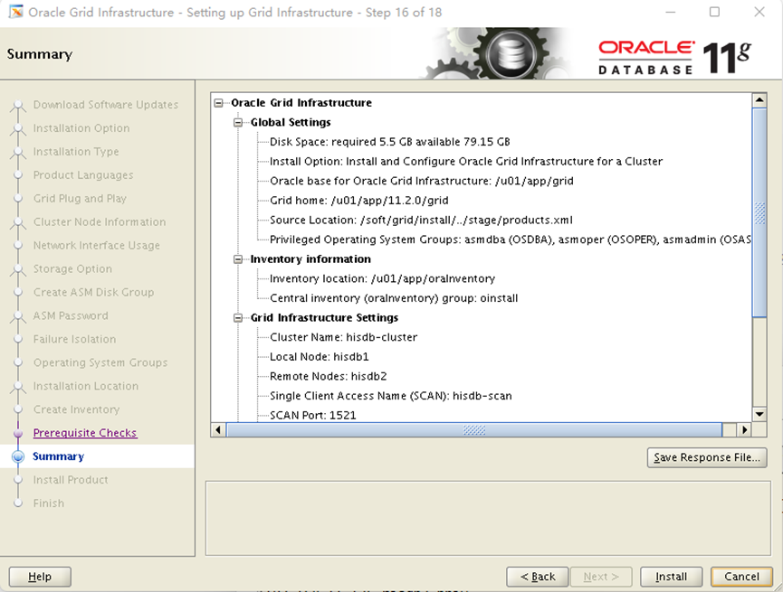
Task: Select the Create ASM Disk Group step
Action: pos(93,292)
